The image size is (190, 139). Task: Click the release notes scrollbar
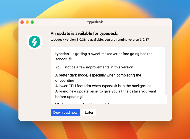point(166,71)
